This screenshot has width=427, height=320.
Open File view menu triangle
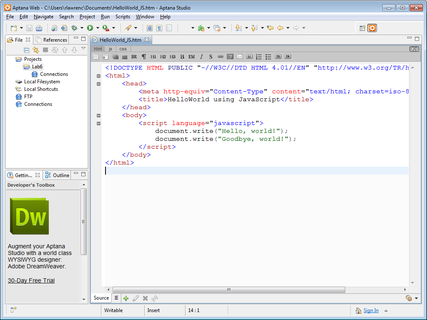pos(83,48)
